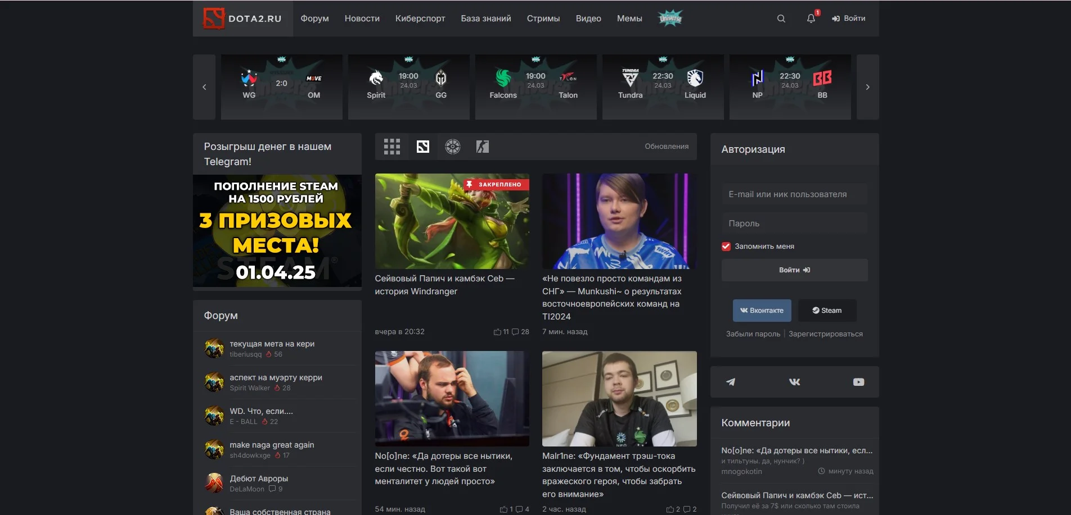Select the CS2 news filter icon

click(x=481, y=147)
